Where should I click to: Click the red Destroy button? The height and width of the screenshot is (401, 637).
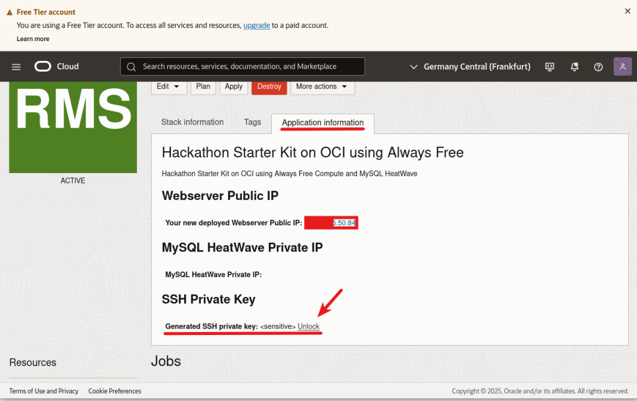click(269, 87)
